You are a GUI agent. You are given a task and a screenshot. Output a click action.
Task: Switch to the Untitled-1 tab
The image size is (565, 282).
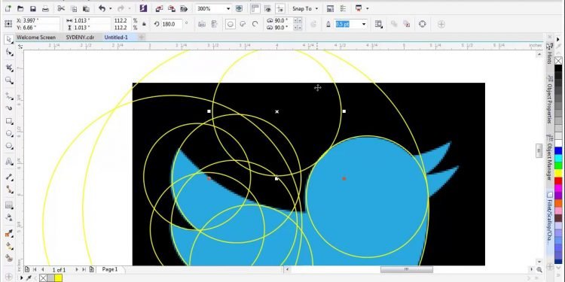point(116,38)
